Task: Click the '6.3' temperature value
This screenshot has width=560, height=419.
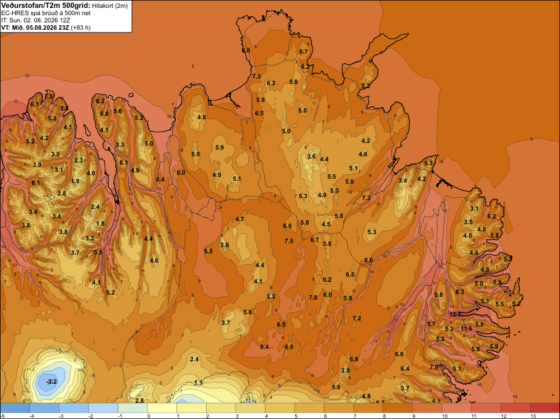Action: tap(460, 292)
